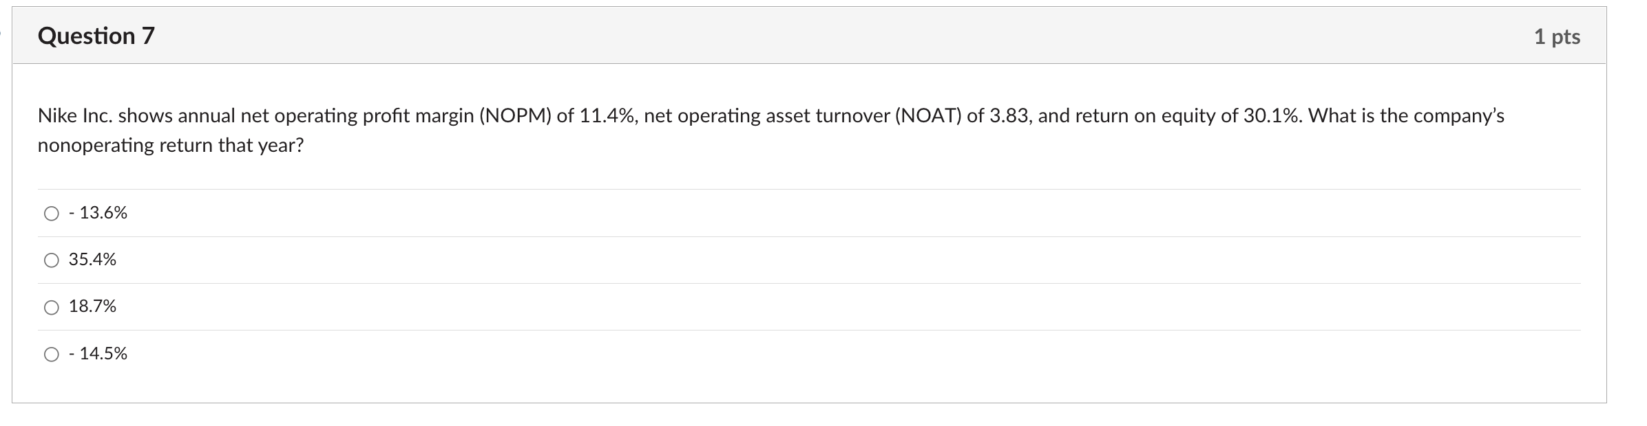Click the "- 14.5%" answer label text

tap(98, 354)
